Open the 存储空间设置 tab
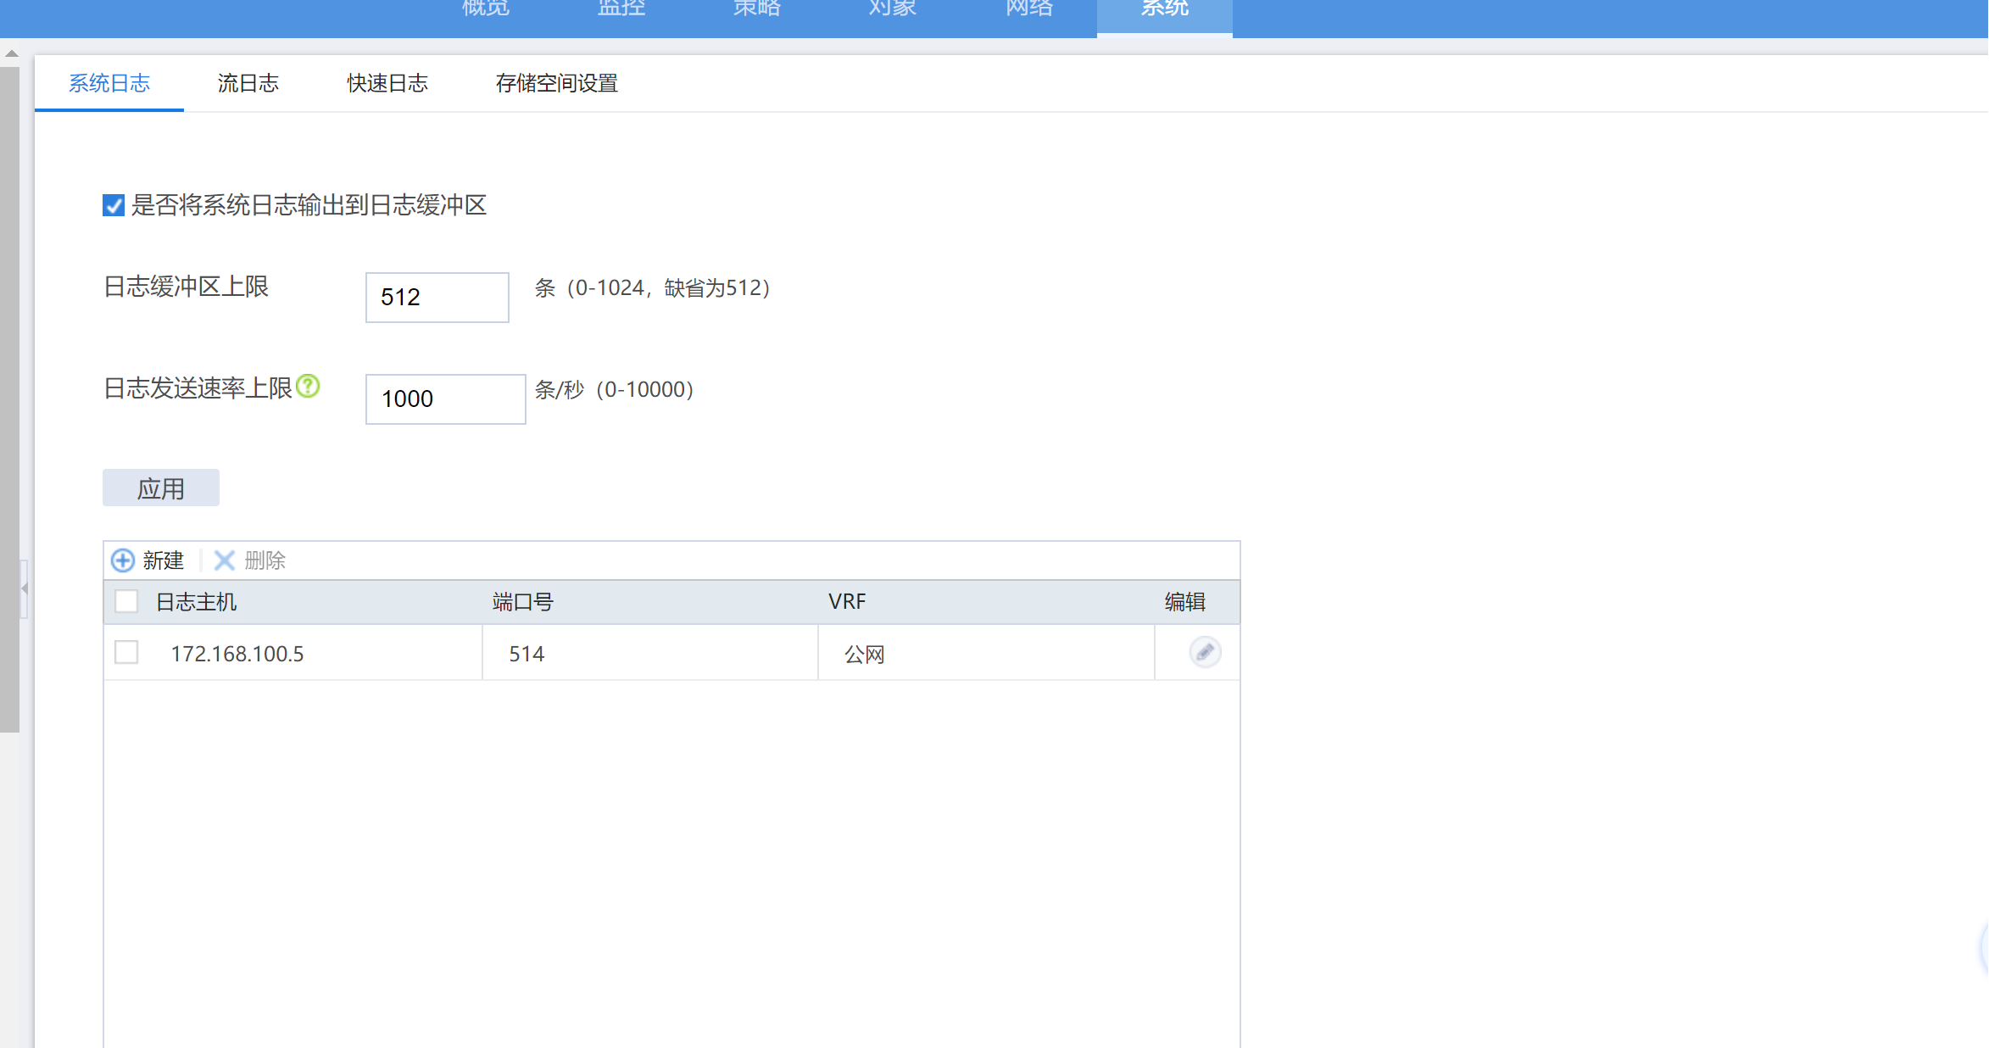 [x=556, y=83]
